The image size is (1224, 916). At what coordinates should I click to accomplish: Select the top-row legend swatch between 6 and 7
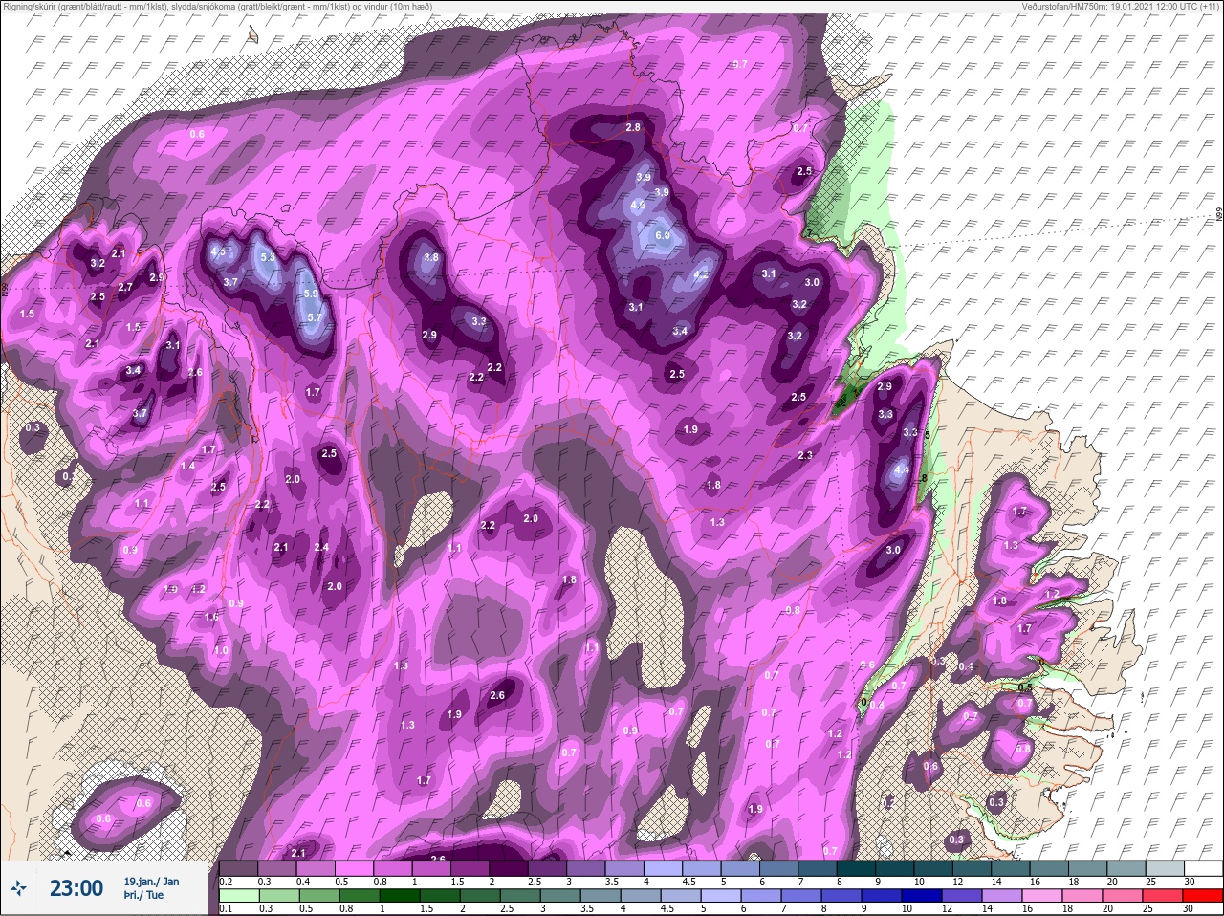778,868
